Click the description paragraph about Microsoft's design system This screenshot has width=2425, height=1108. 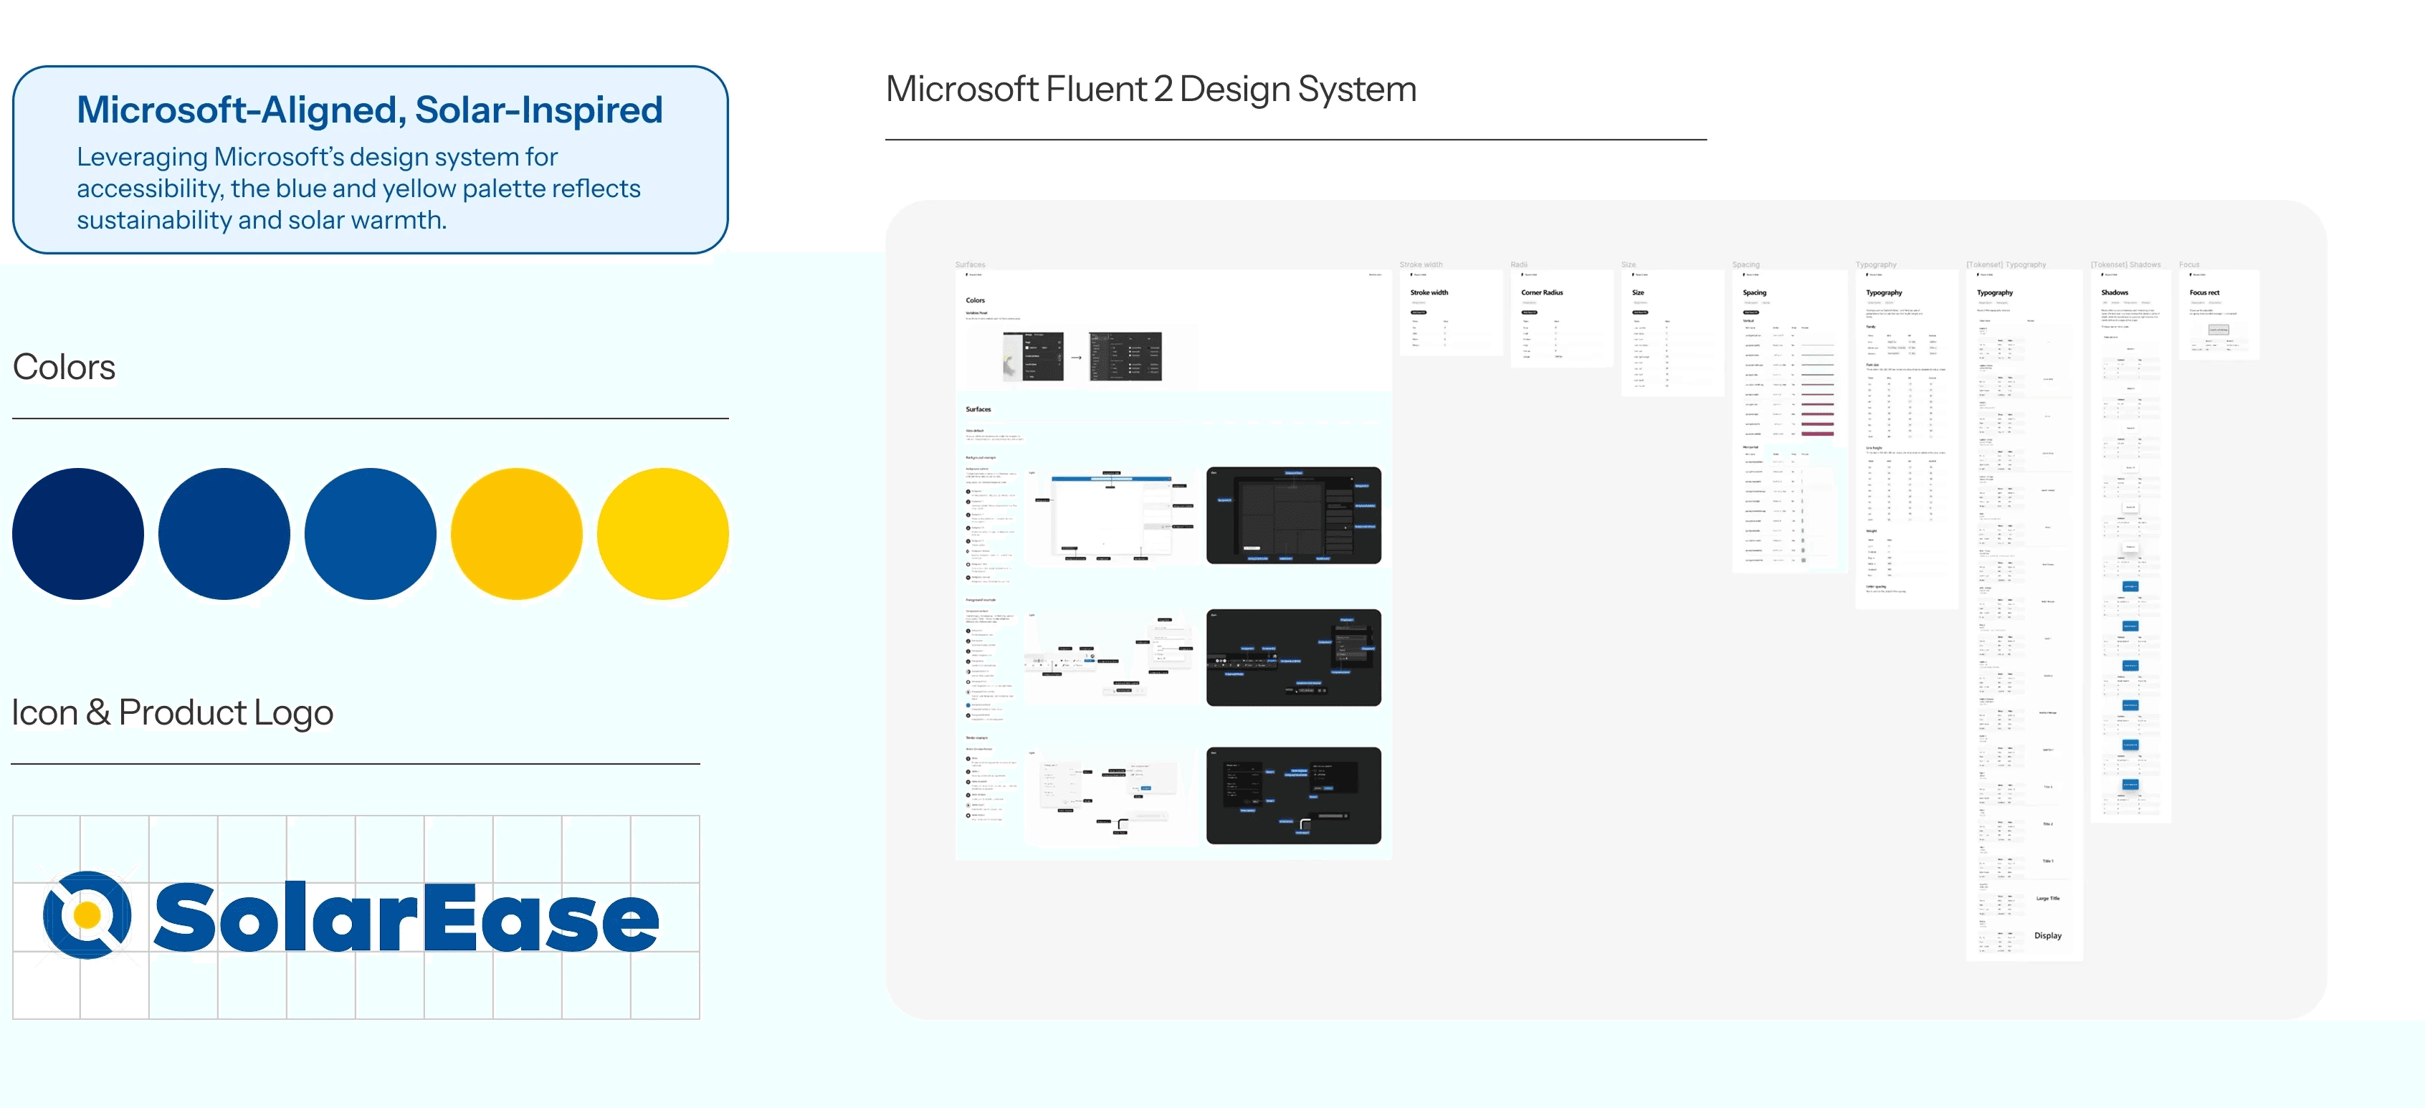(x=358, y=188)
